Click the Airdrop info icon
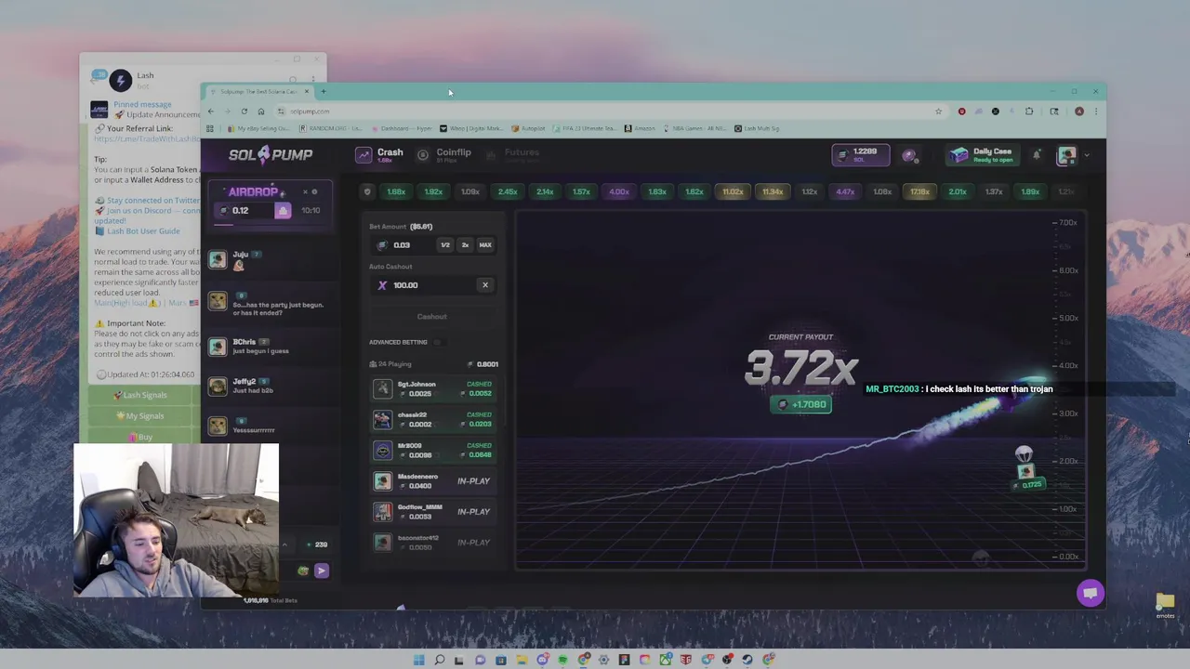Image resolution: width=1190 pixels, height=669 pixels. click(314, 192)
